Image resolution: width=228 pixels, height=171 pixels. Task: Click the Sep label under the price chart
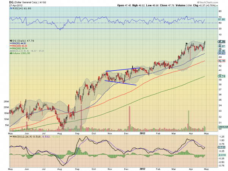pyautogui.click(x=78, y=133)
